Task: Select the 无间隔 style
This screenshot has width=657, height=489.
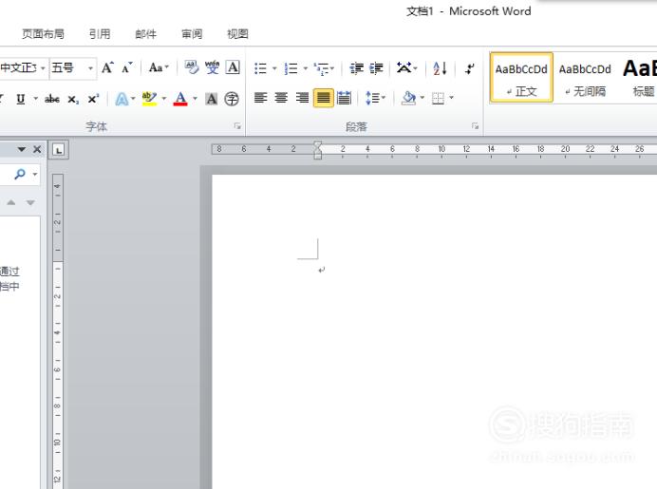Action: [585, 78]
